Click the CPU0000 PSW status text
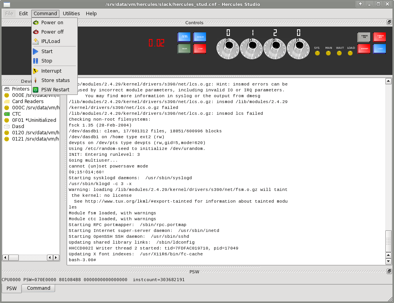The height and width of the screenshot is (303, 394). 93,280
